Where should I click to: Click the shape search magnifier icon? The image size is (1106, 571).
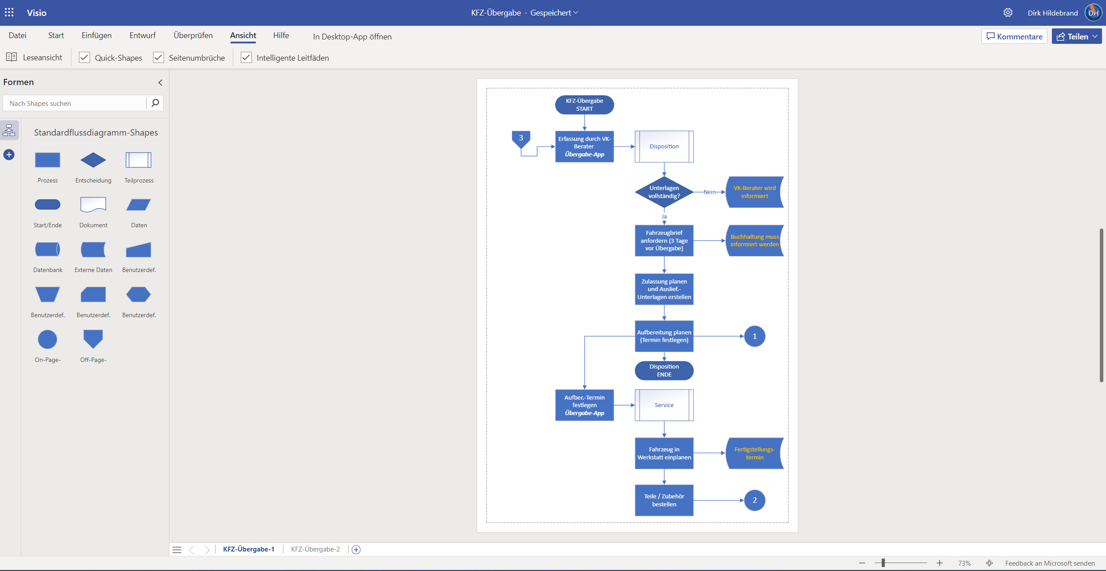tap(155, 103)
